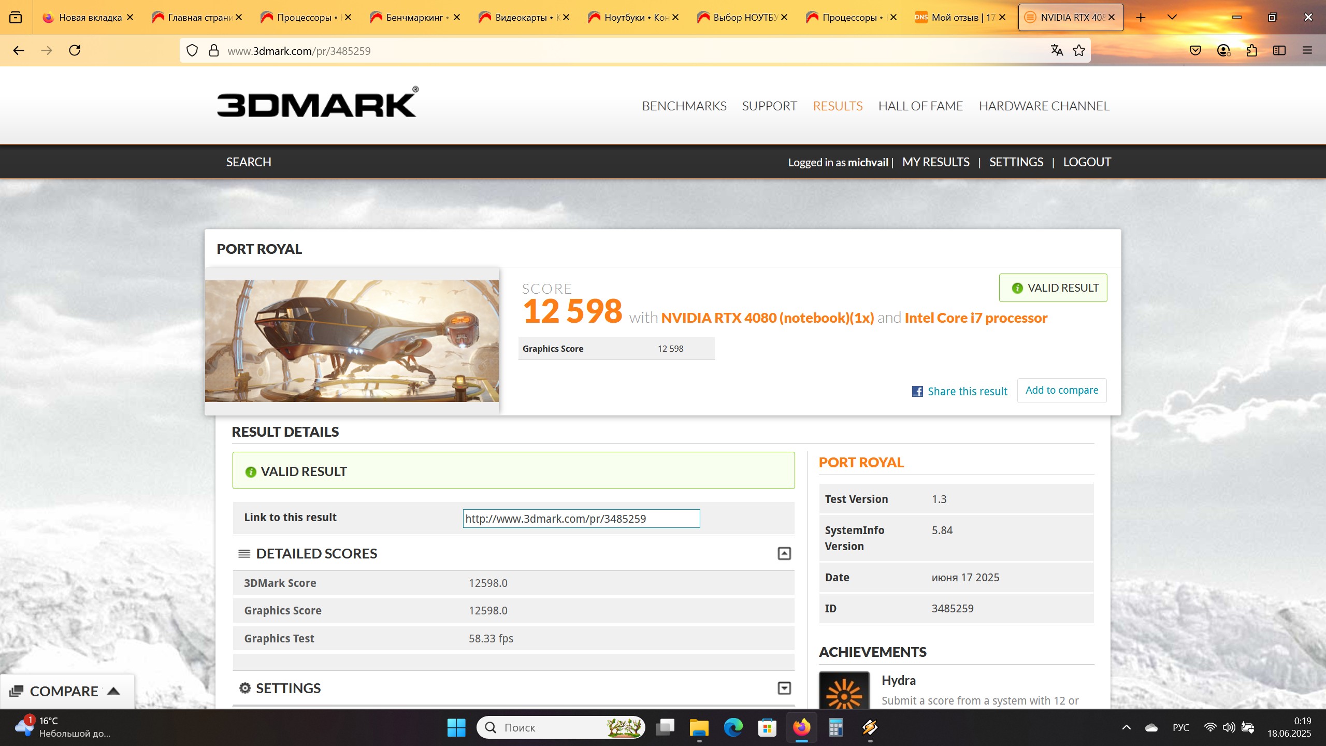Expand the Settings section
Image resolution: width=1326 pixels, height=746 pixels.
[784, 688]
